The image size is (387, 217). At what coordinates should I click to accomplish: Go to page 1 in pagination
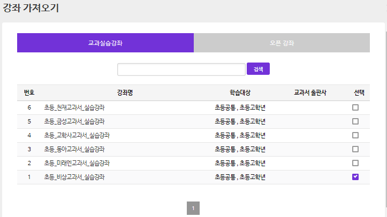coord(193,208)
